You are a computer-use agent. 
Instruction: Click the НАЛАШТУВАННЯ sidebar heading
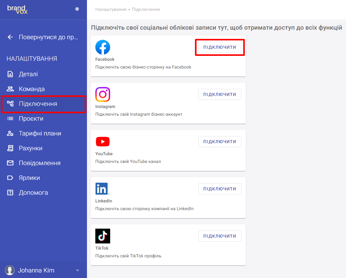tap(32, 59)
